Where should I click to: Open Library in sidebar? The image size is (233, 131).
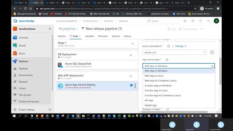pyautogui.click(x=22, y=88)
